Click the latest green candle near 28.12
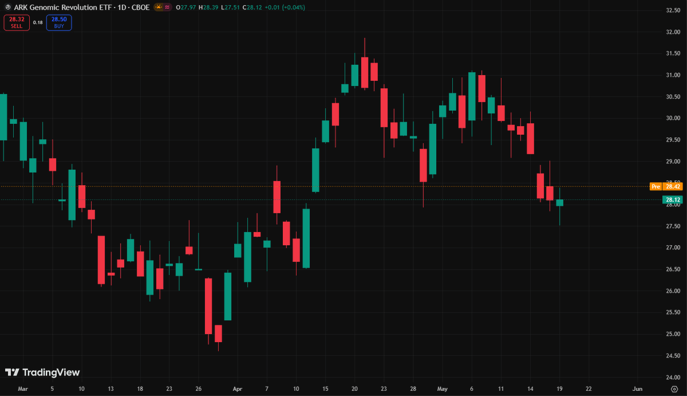 (x=559, y=203)
